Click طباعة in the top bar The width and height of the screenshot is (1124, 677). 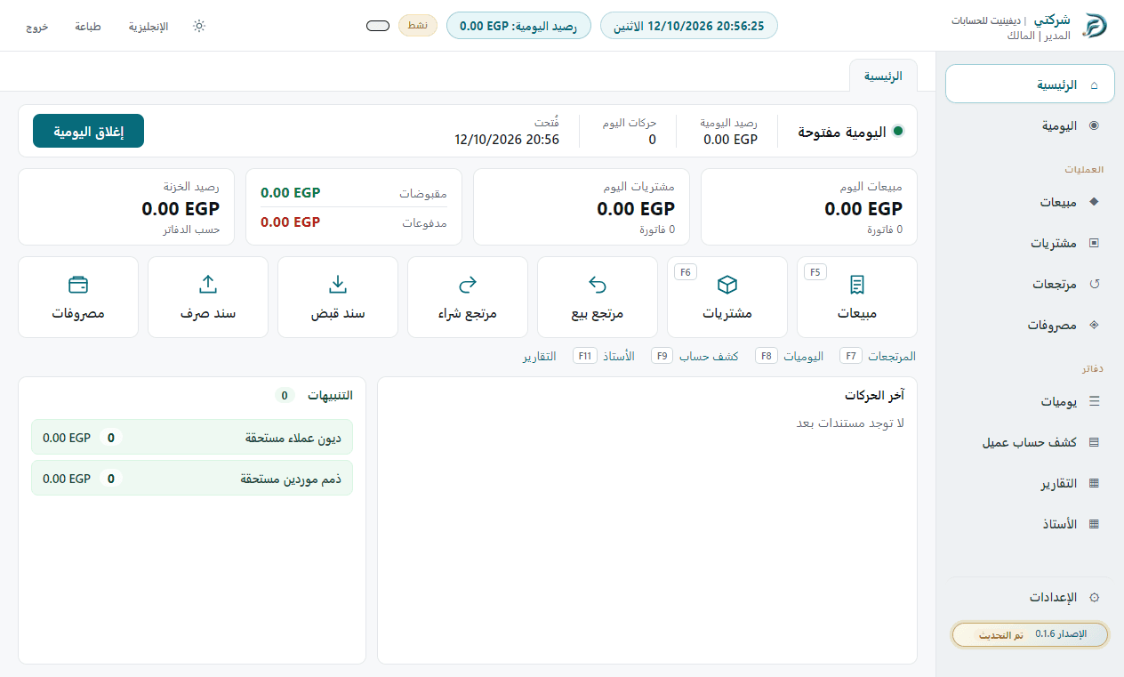[86, 27]
